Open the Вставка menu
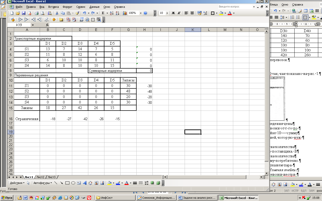The image size is (322, 201). (x=53, y=7)
